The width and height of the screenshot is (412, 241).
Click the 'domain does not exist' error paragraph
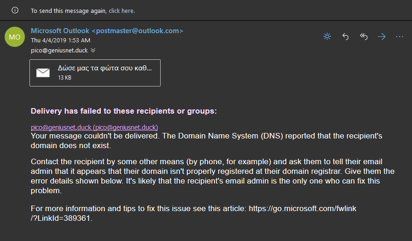(x=207, y=140)
